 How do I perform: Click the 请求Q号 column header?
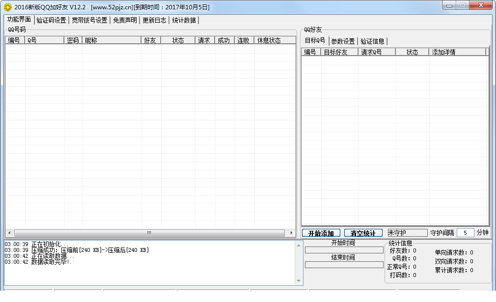(x=377, y=52)
